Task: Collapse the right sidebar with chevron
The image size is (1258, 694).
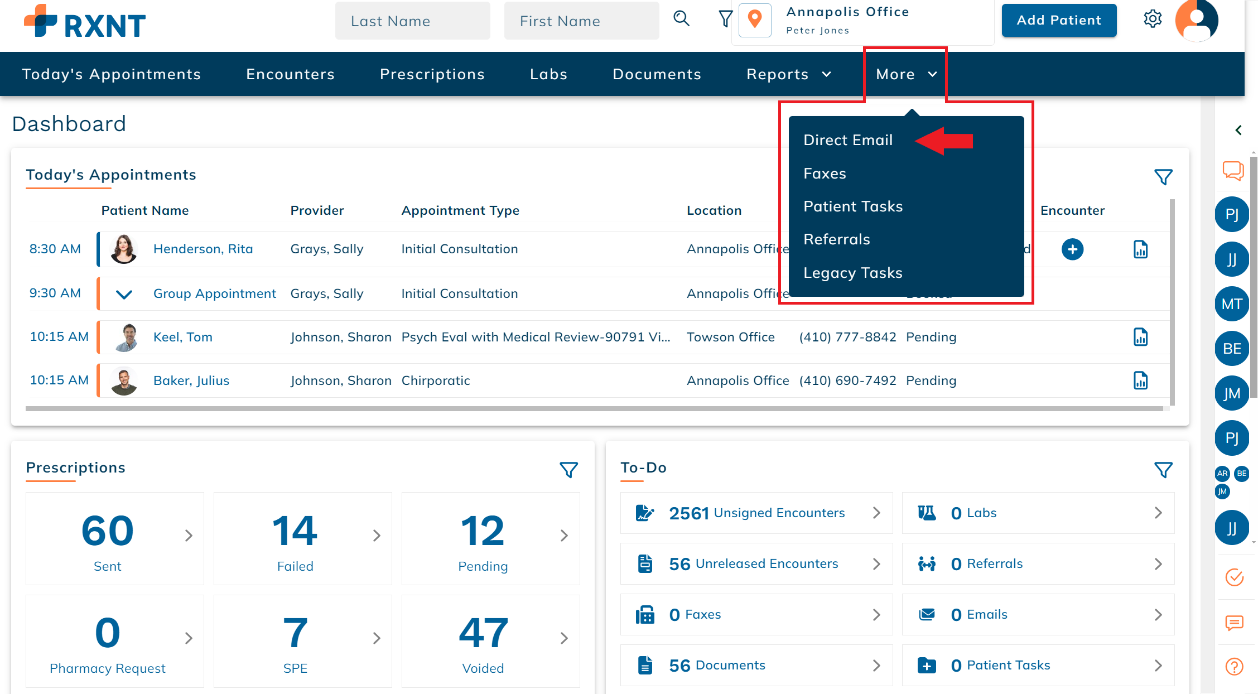Action: (1238, 130)
